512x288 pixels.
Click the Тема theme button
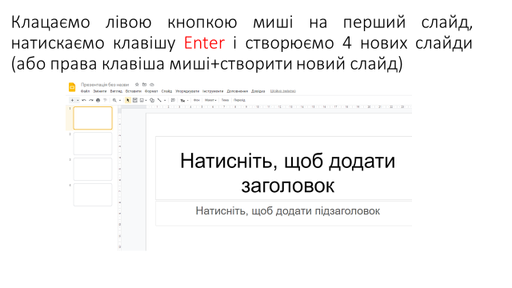[x=226, y=100]
